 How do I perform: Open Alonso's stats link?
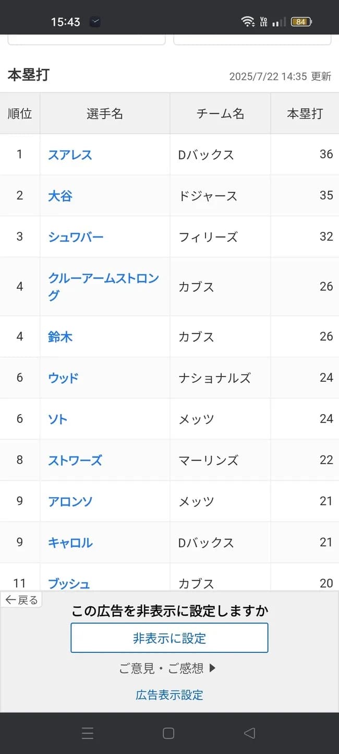70,501
